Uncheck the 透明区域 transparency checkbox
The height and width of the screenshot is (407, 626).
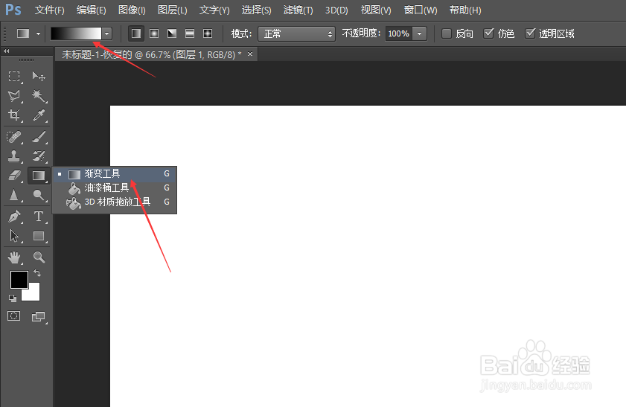(x=530, y=33)
